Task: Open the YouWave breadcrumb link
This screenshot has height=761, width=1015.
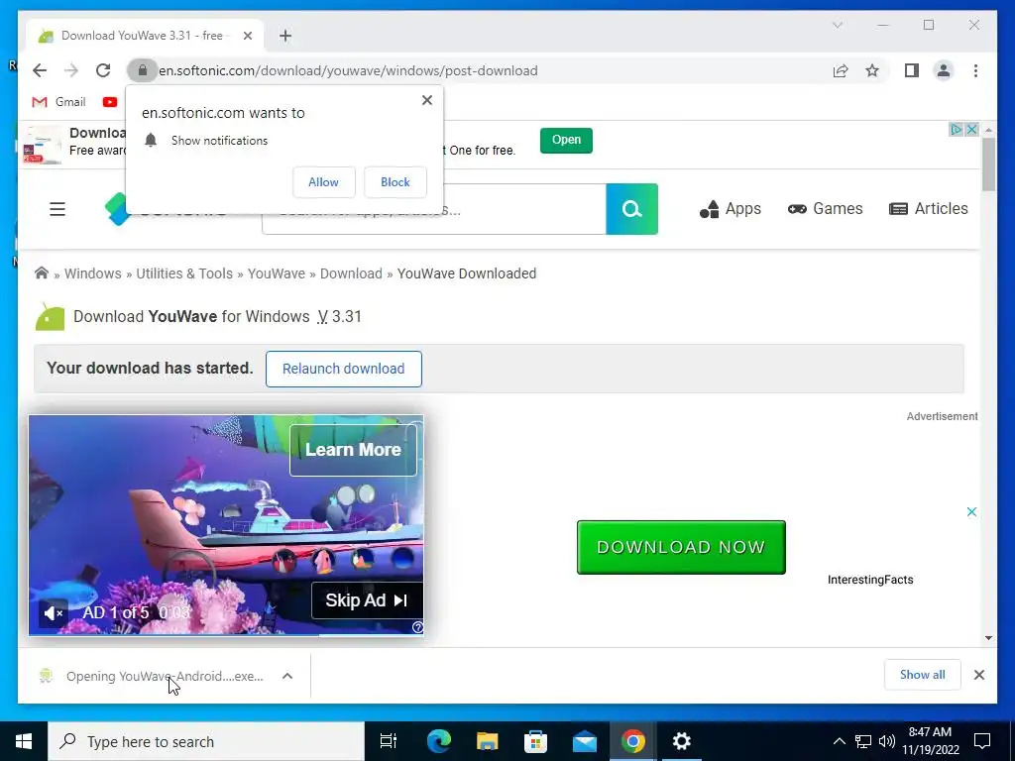Action: (x=277, y=273)
